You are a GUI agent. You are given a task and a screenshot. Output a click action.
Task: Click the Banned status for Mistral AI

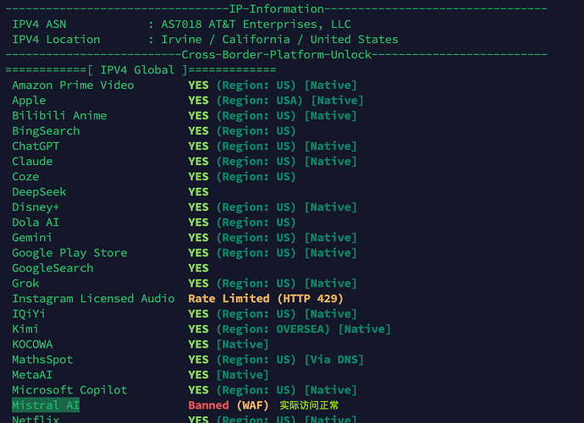point(208,405)
